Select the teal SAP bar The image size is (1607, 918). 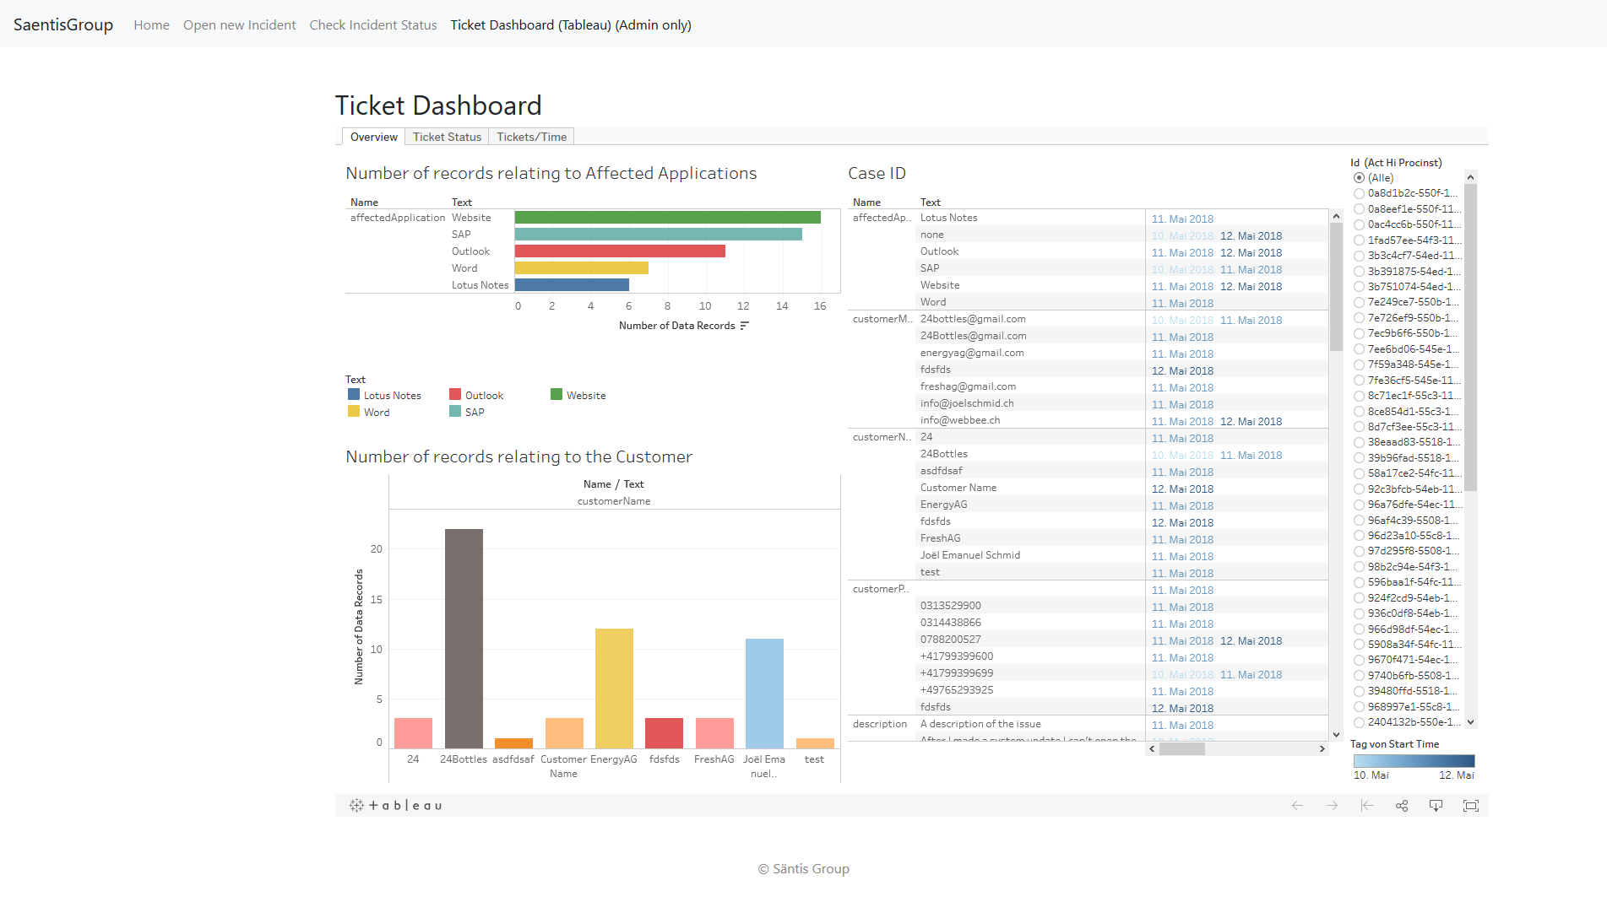point(659,235)
